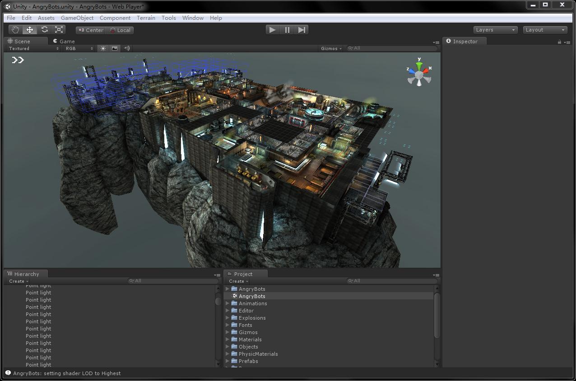Viewport: 576px width, 381px height.
Task: Open the GameObject menu
Action: [77, 18]
